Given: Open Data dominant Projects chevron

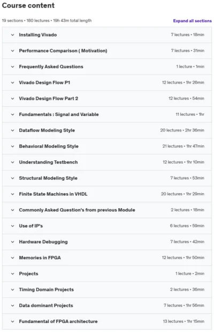Looking at the screenshot, I should point(13,306).
